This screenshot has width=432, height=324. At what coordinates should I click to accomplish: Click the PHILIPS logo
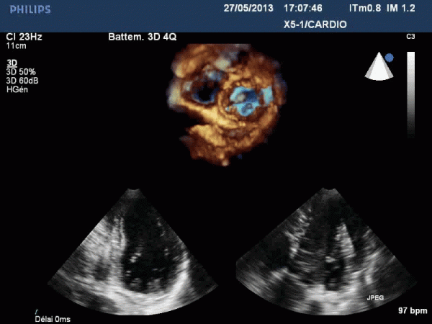[30, 9]
